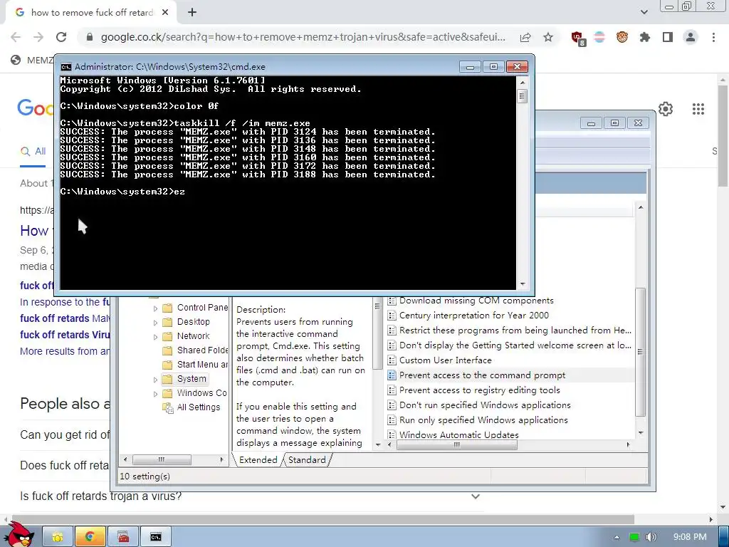Screen dimensions: 729x547
Task: Select Download missing COM components policy
Action: click(476, 301)
